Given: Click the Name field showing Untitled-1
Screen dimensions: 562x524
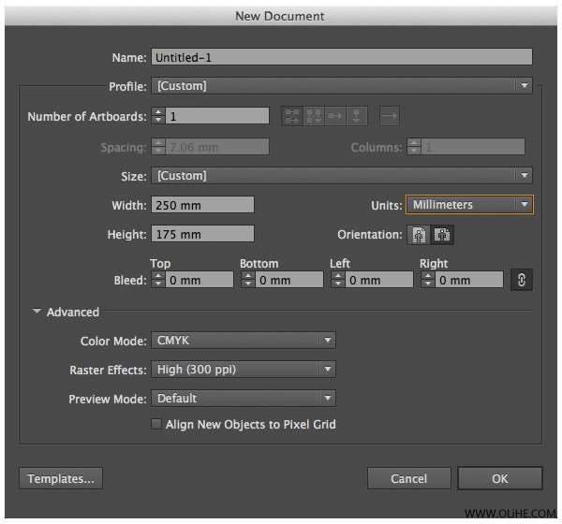Looking at the screenshot, I should tap(342, 57).
